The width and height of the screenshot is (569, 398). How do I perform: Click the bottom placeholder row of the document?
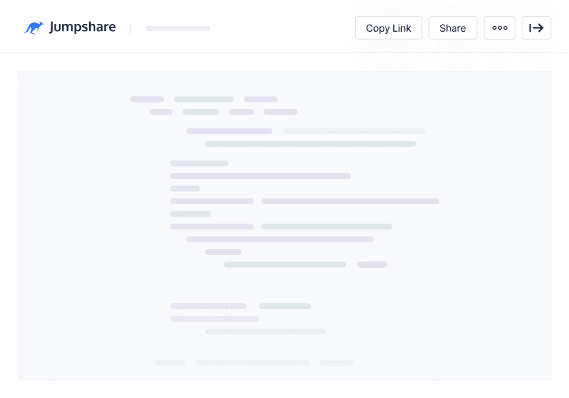click(253, 362)
